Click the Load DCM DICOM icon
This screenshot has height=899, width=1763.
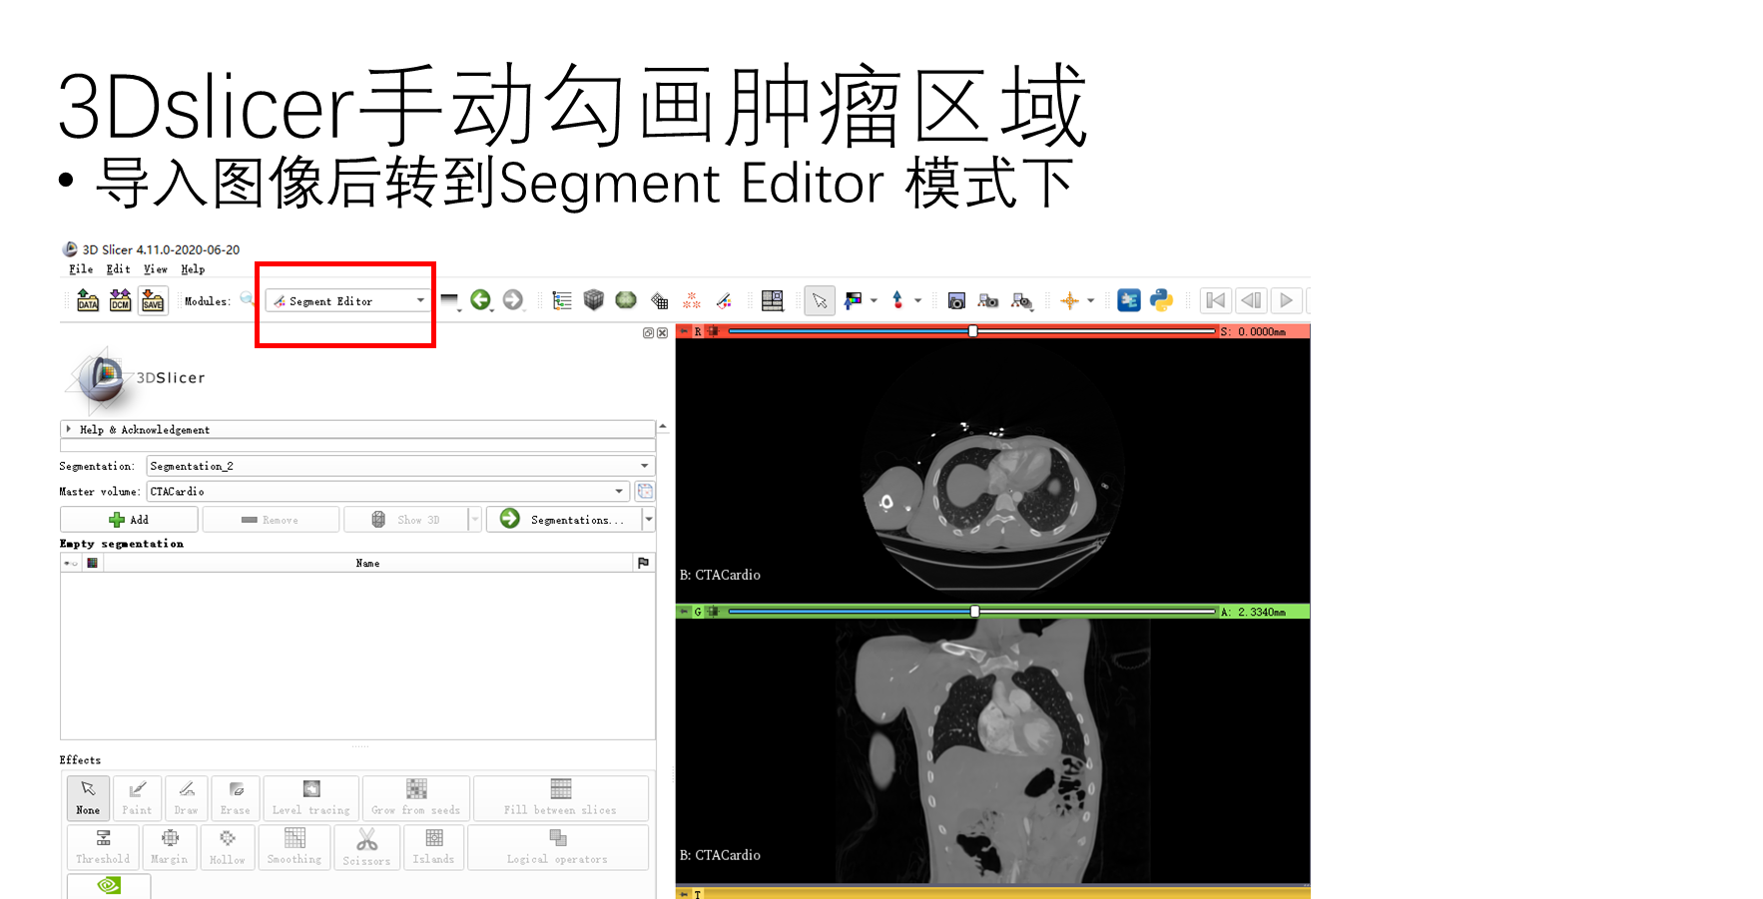point(120,300)
